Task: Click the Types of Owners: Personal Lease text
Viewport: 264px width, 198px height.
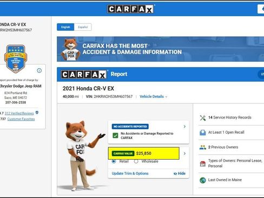Action: 235,163
